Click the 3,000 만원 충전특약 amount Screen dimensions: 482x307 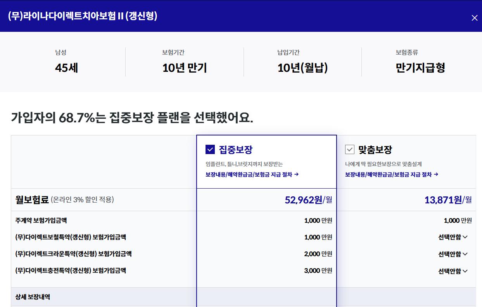click(x=318, y=271)
